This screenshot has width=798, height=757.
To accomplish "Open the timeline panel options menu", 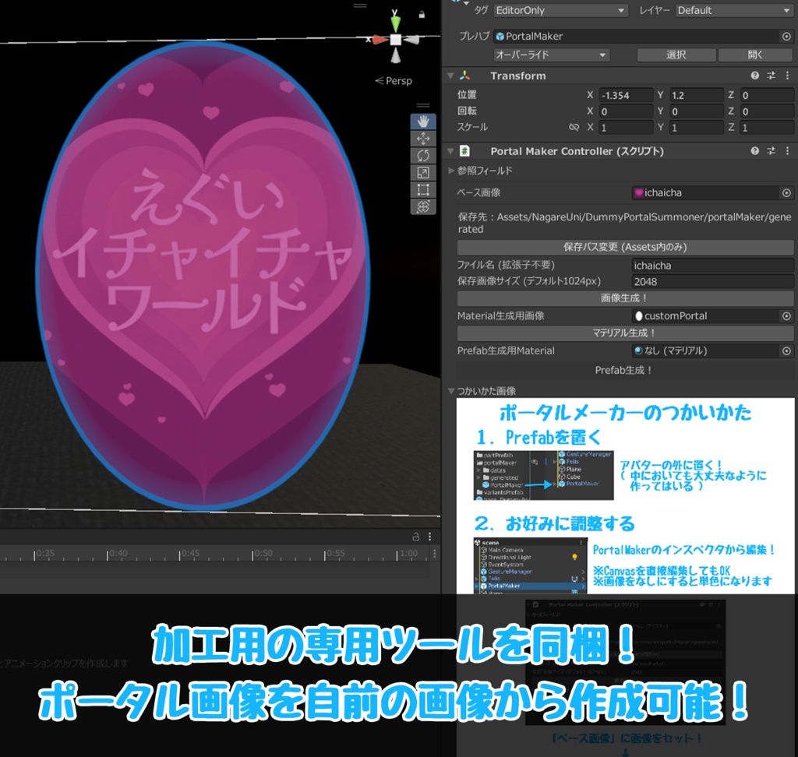I will 430,537.
